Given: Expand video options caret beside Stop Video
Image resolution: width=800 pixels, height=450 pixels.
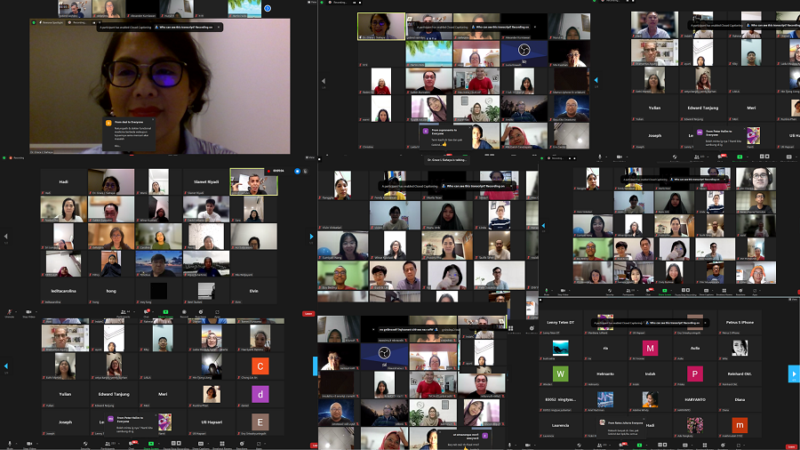Looking at the screenshot, I should coord(36,312).
